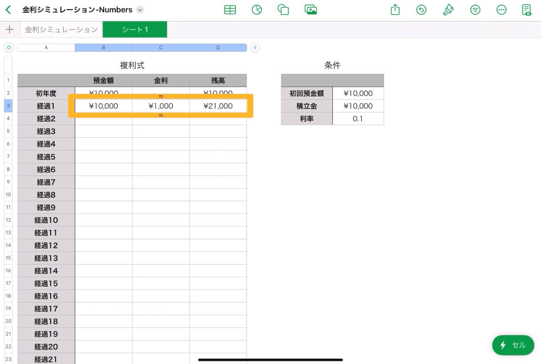
Task: Open the more options ellipsis icon
Action: pos(501,10)
